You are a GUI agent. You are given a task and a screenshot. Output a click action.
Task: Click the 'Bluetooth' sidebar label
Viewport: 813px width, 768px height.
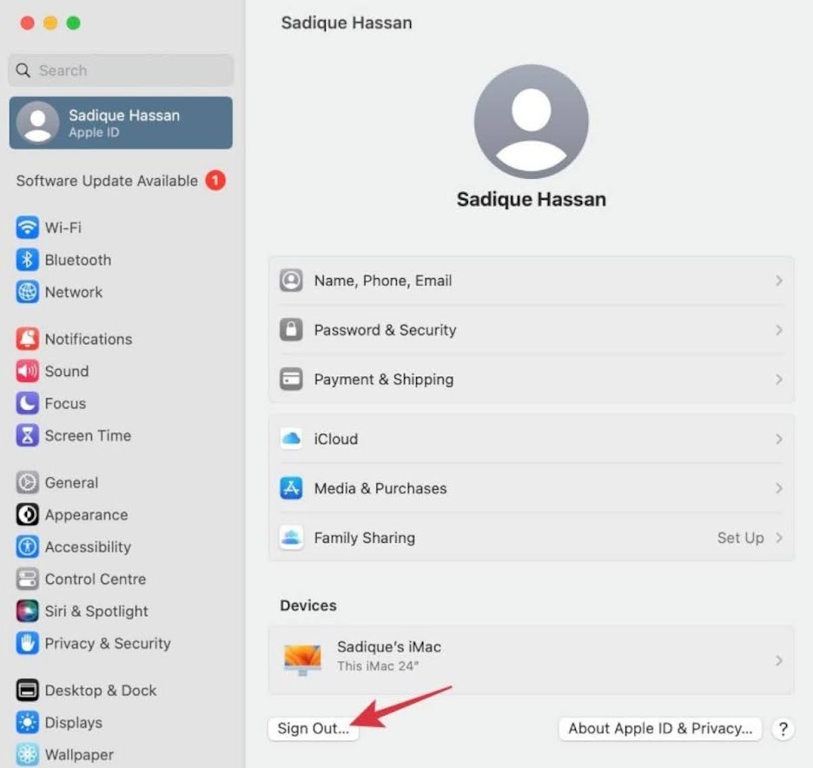(78, 260)
